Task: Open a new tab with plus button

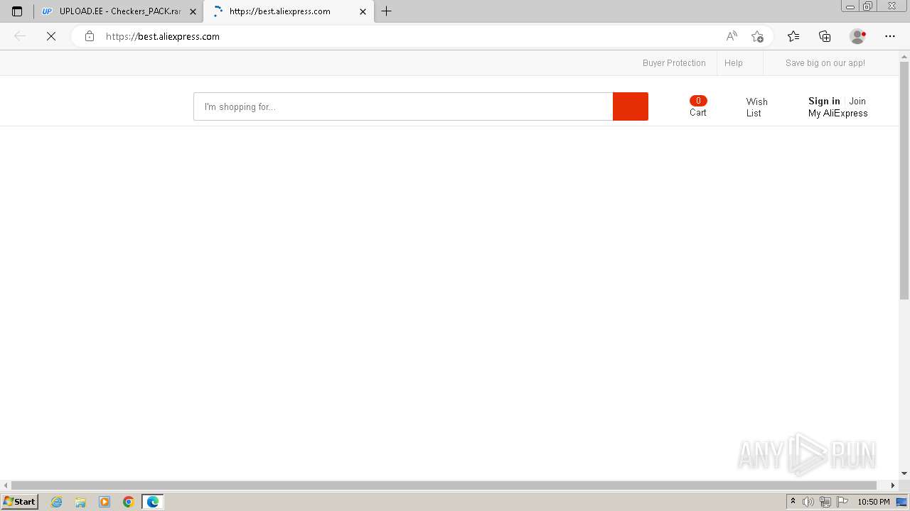Action: (x=387, y=11)
